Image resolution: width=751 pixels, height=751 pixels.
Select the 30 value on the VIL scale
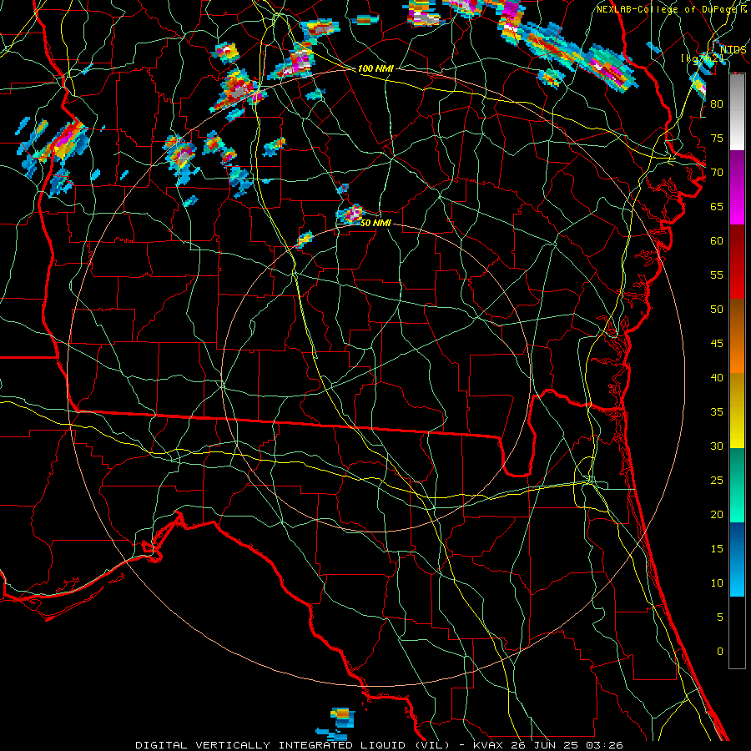717,446
